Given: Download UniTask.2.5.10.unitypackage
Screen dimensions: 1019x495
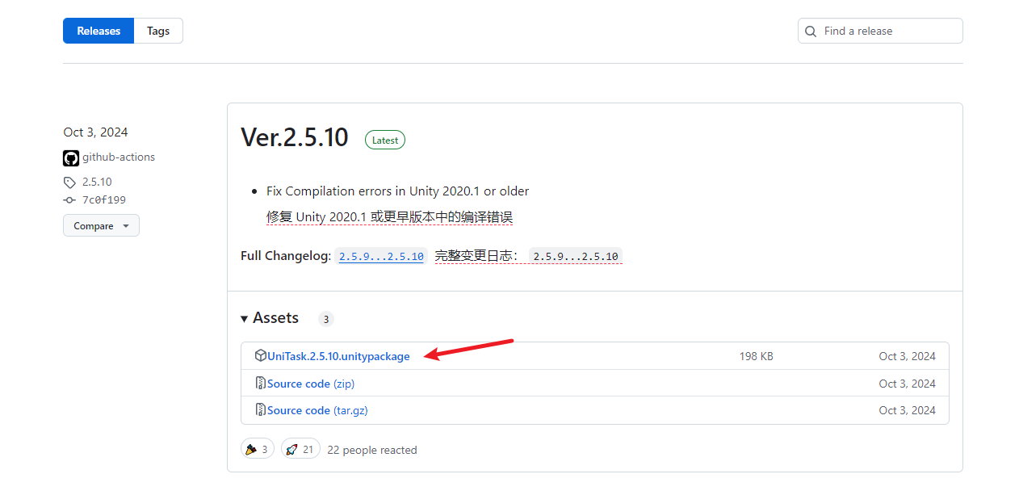Looking at the screenshot, I should click(x=338, y=356).
